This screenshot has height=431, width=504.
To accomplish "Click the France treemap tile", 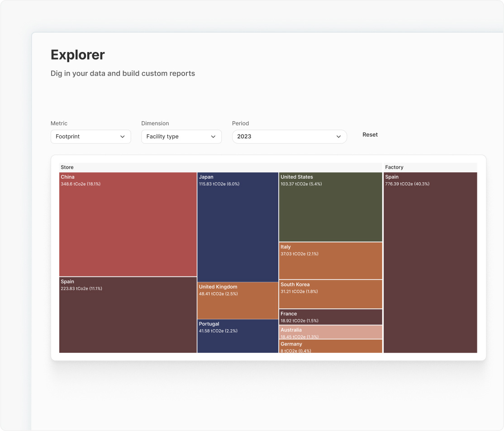I will tap(330, 317).
